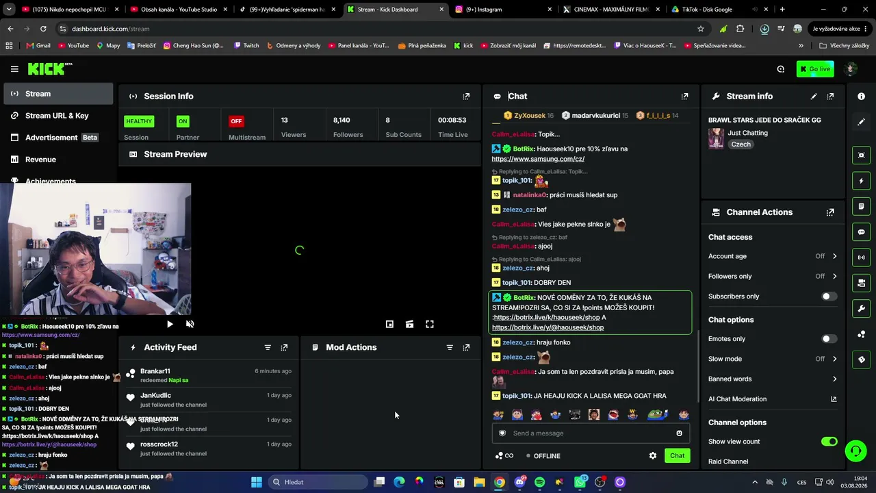Toggle the channel actions icon in right sidebar
The height and width of the screenshot is (493, 876).
(861, 283)
